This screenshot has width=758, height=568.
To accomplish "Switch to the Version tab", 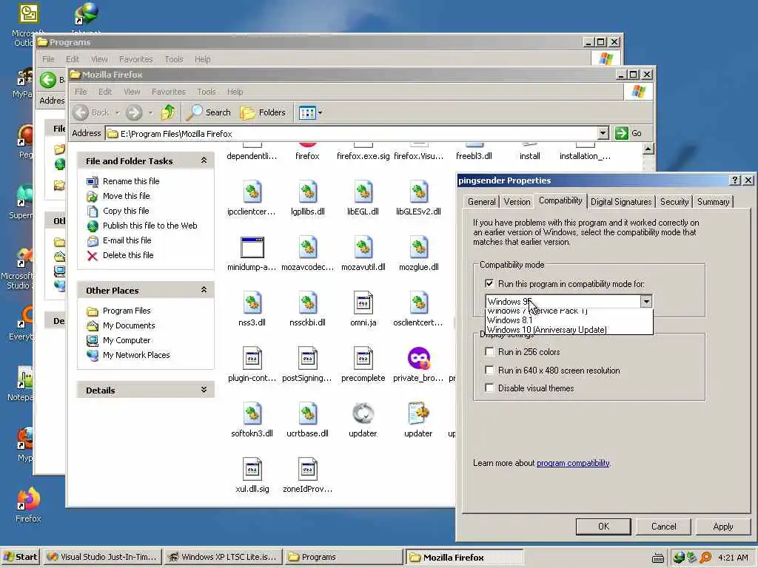I will [517, 202].
